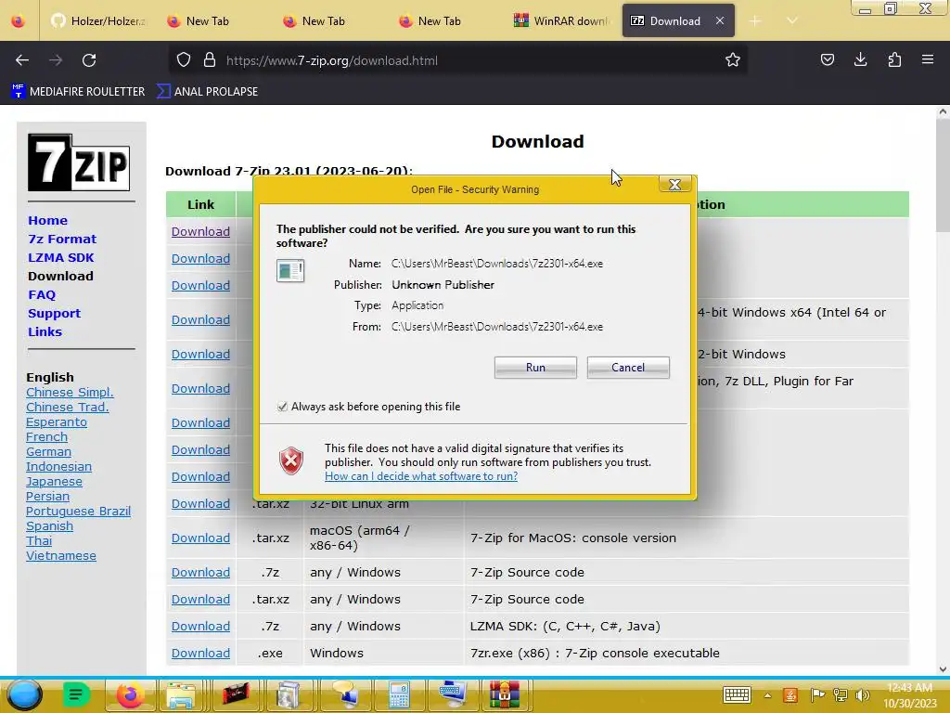
Task: Open the green chat app on taskbar
Action: [76, 694]
